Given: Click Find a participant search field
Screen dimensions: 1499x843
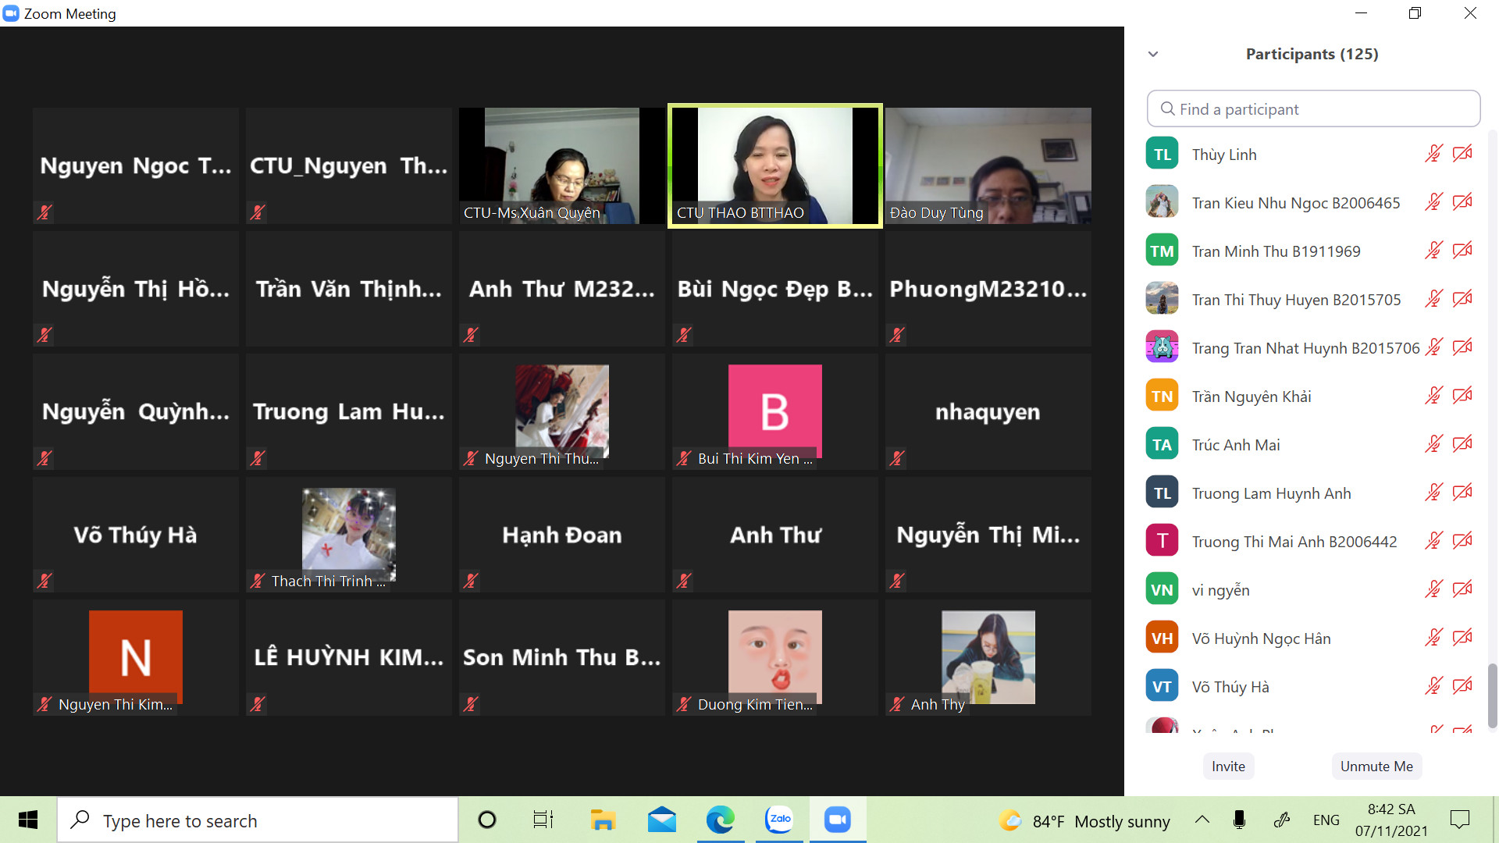Looking at the screenshot, I should tap(1313, 109).
